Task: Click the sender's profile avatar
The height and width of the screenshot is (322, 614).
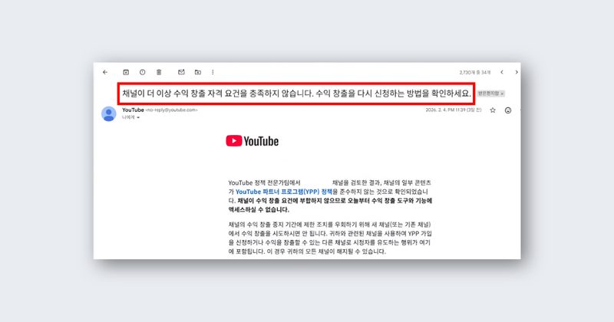Action: [x=109, y=114]
